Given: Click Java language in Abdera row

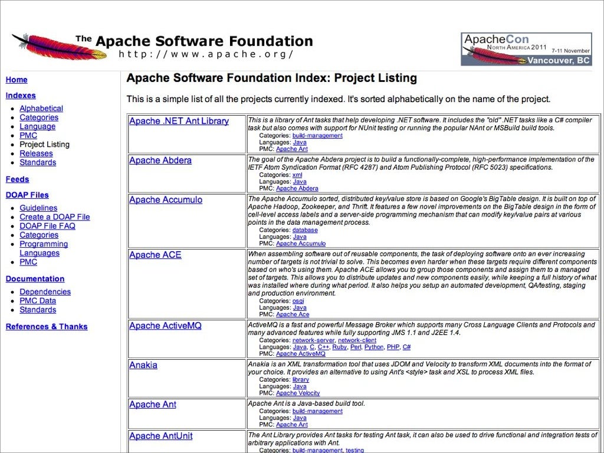Looking at the screenshot, I should coord(300,182).
